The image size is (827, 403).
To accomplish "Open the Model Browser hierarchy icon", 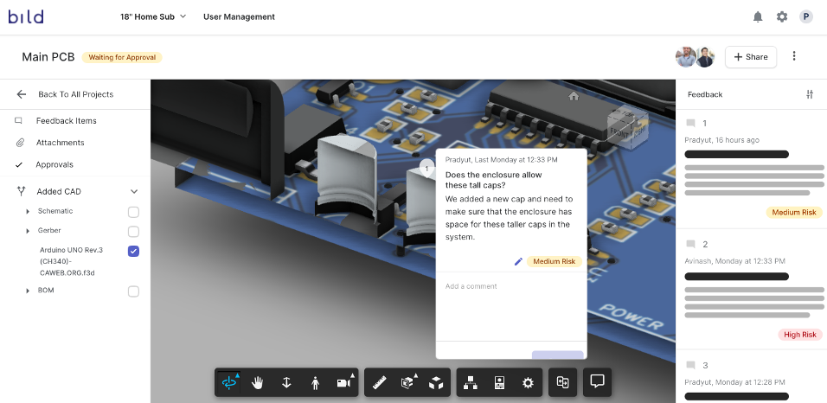I will tap(471, 383).
